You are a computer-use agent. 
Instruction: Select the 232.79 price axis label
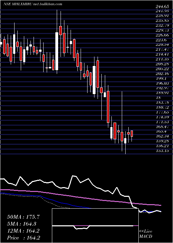[162, 25]
